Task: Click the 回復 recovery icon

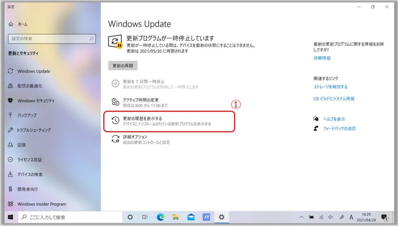Action: tap(10, 145)
